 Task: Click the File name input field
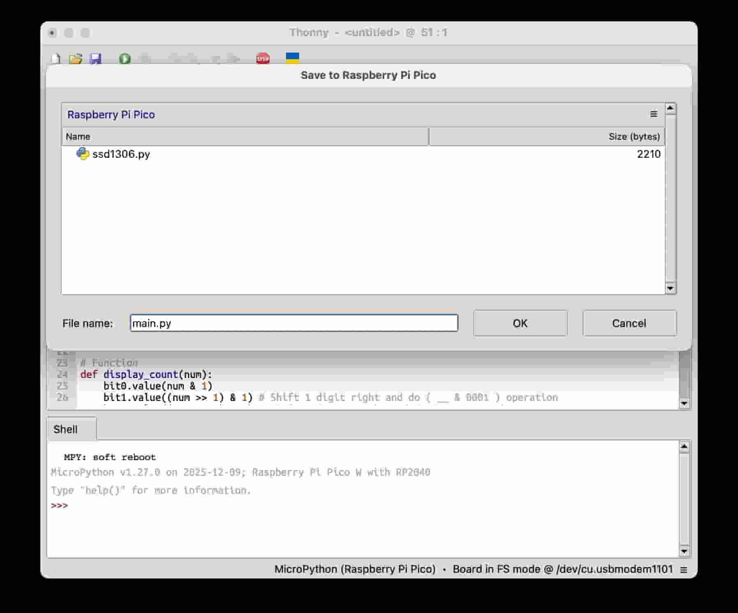(x=294, y=323)
